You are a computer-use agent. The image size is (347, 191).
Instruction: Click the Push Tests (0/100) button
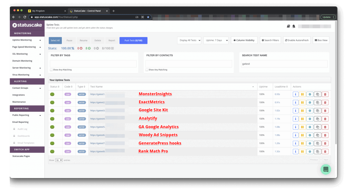pos(134,40)
